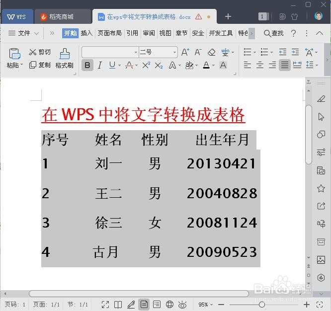331x311 pixels.
Task: Click the zoom in plus button
Action: coord(307,305)
